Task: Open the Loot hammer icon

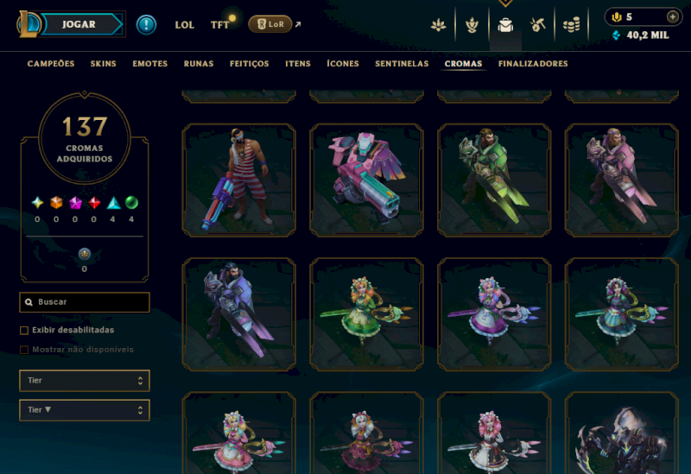Action: [537, 25]
